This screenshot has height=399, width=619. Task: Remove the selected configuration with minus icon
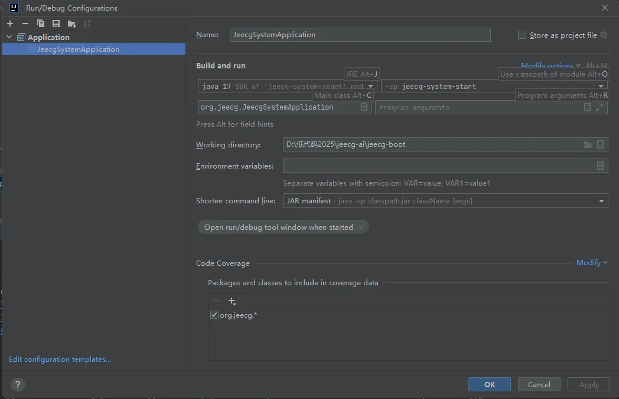[25, 24]
